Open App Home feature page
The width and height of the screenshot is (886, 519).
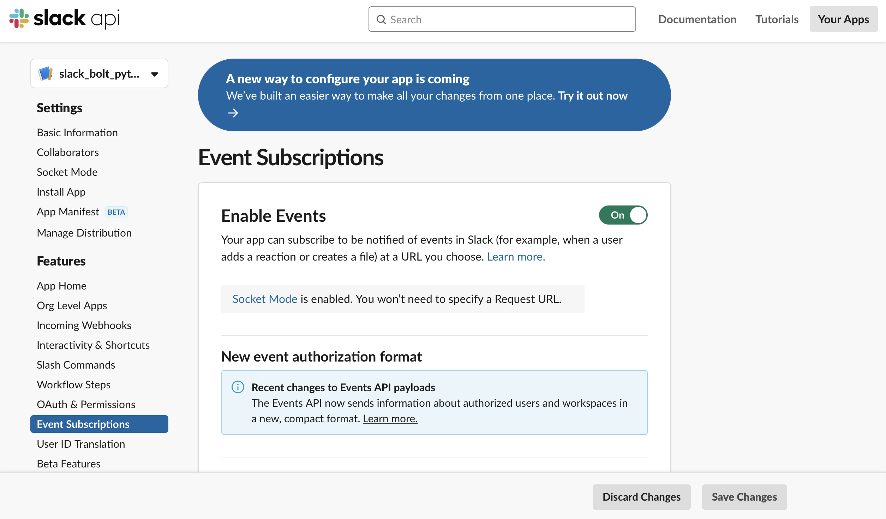pyautogui.click(x=61, y=286)
